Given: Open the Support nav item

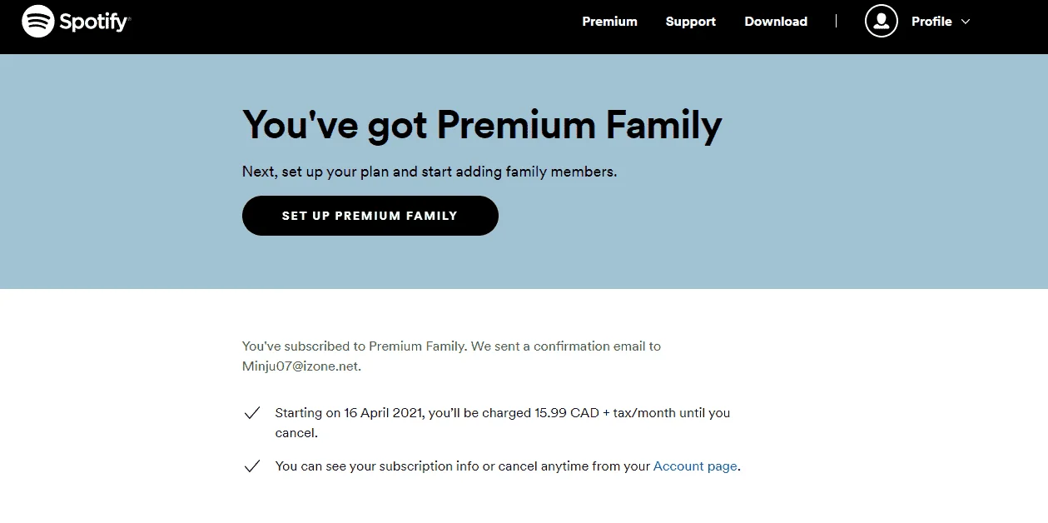Looking at the screenshot, I should point(690,22).
